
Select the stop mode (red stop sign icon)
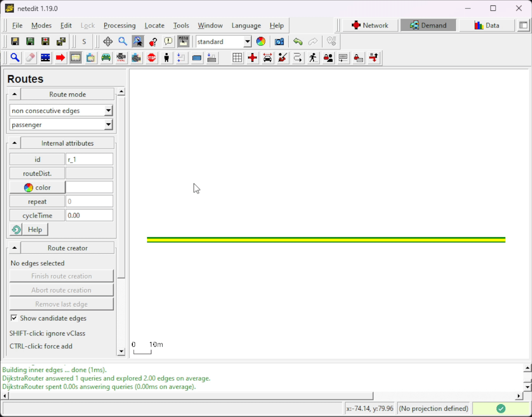[151, 58]
